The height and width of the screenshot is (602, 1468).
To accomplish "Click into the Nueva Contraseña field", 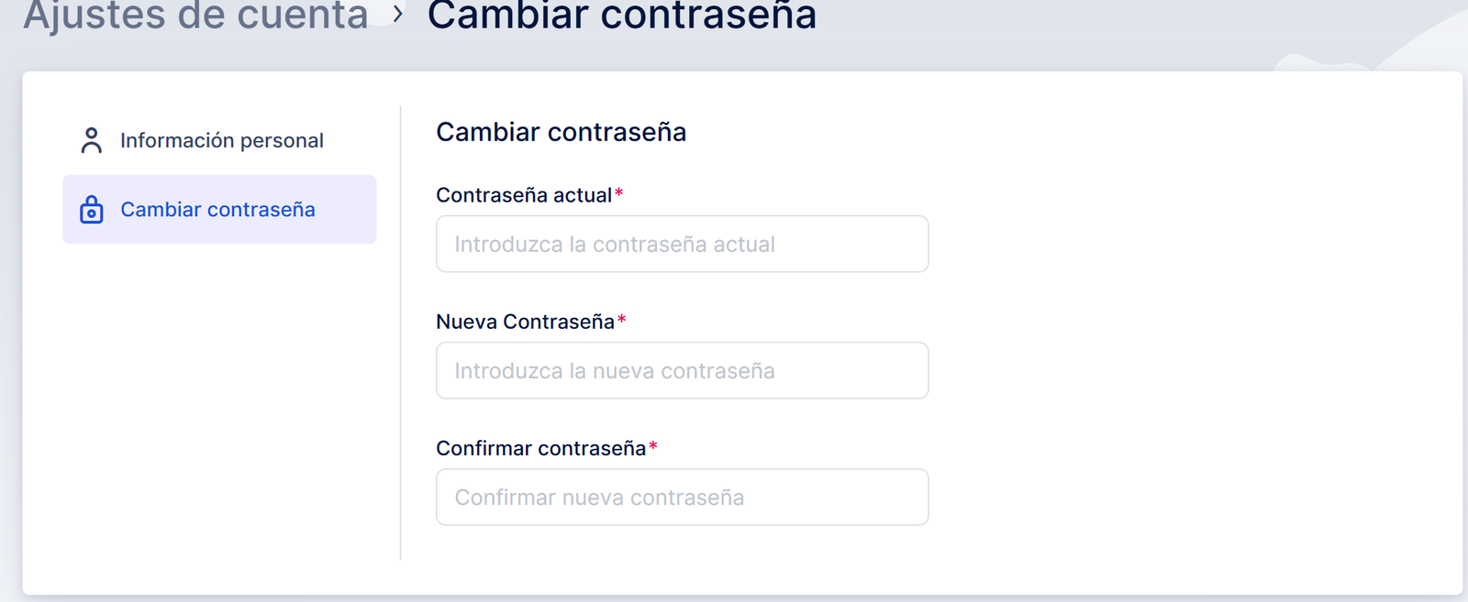I will coord(682,371).
